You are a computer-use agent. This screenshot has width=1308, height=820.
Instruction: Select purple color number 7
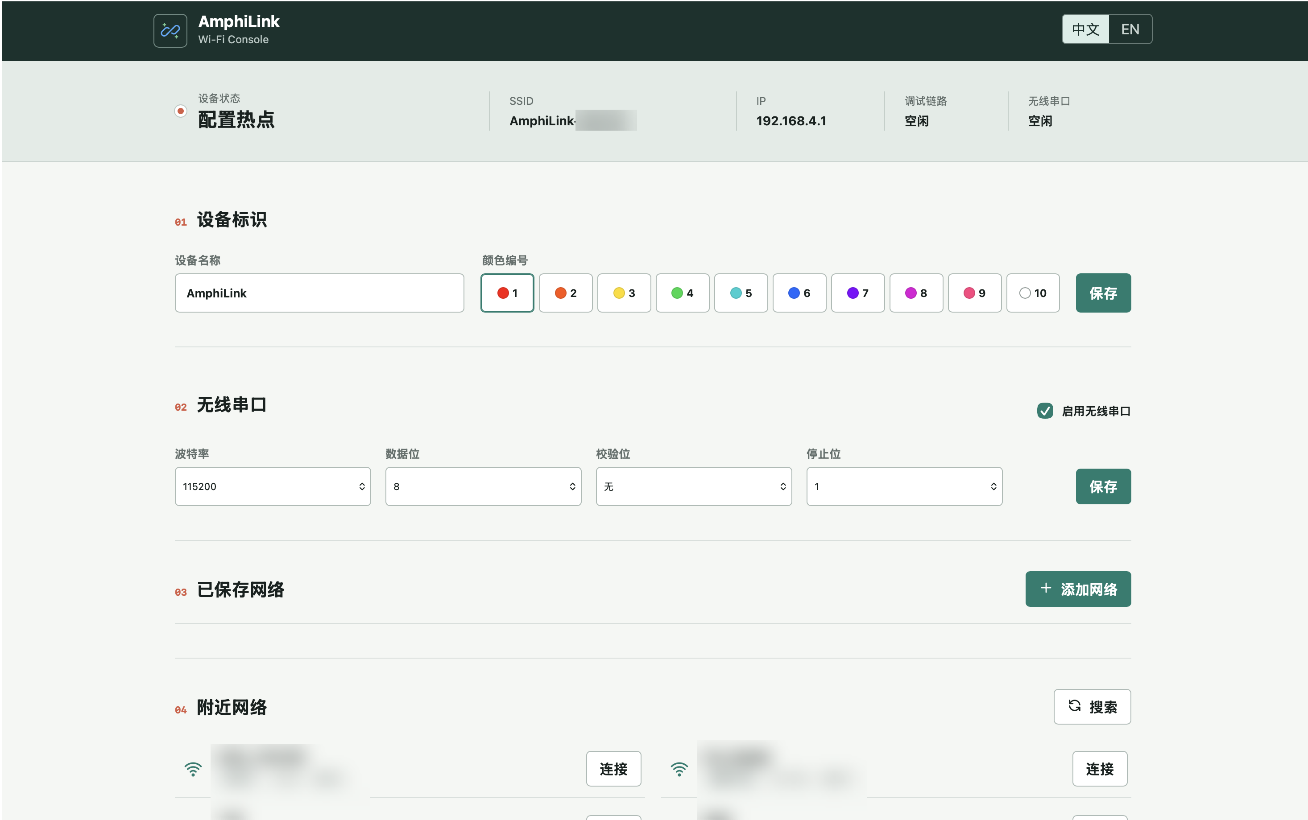point(858,293)
